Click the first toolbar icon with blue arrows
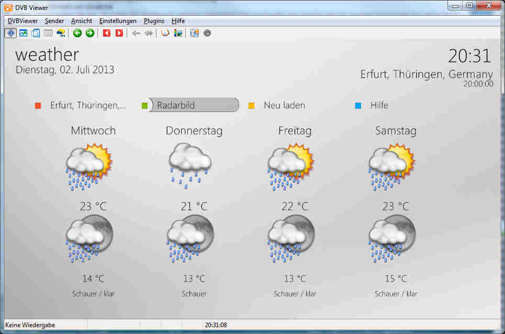Viewport: 505px width, 334px height. point(10,33)
